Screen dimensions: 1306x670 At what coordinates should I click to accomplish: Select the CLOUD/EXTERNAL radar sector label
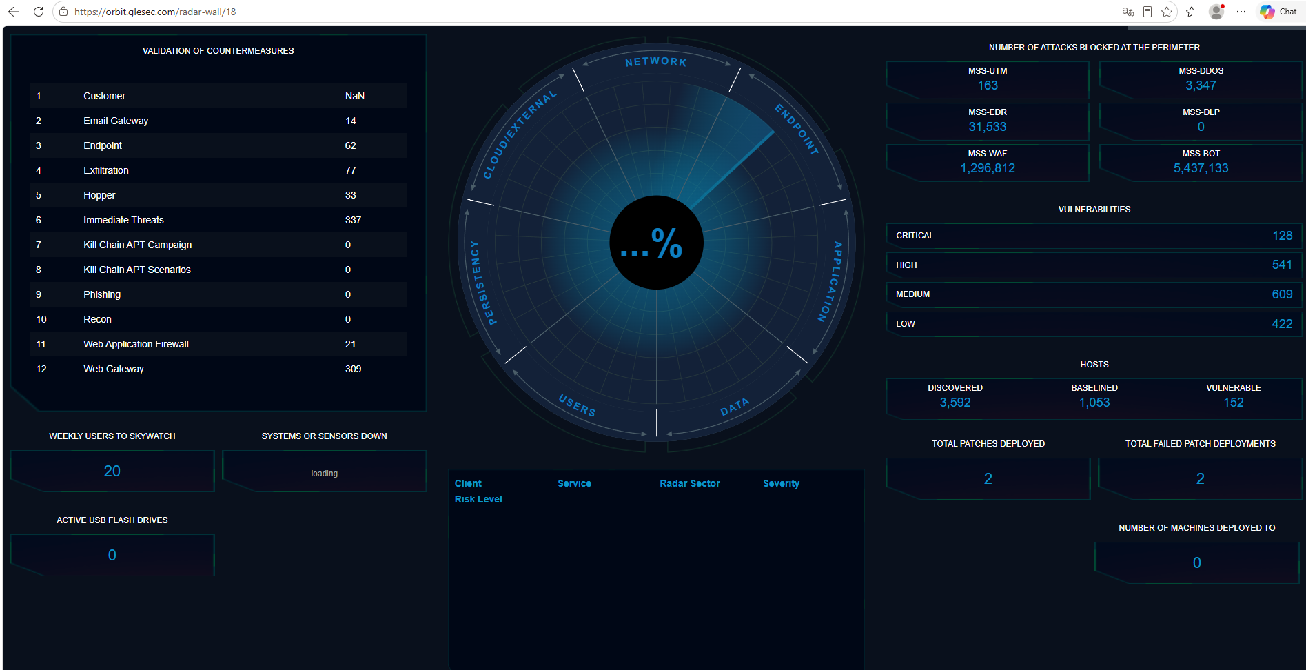click(x=520, y=135)
